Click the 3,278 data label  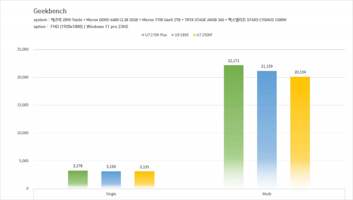(78, 166)
